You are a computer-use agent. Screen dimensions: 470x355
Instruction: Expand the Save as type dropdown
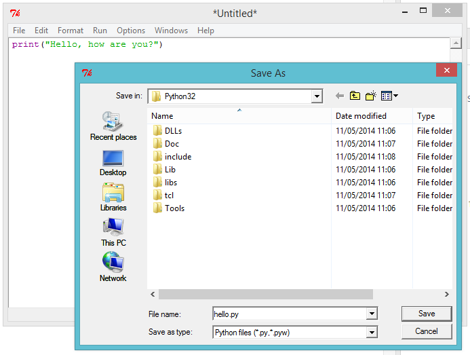click(x=372, y=332)
